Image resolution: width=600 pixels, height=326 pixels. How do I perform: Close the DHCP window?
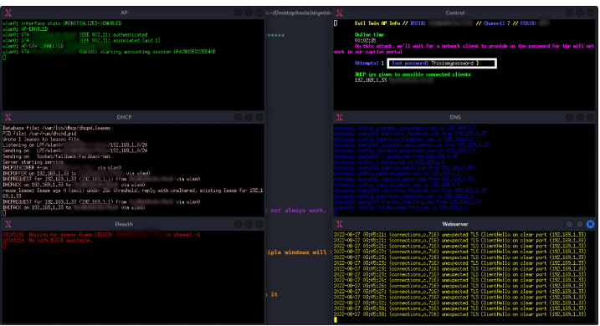coord(259,117)
